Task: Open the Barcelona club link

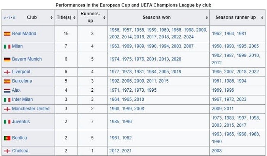Action: (22, 81)
